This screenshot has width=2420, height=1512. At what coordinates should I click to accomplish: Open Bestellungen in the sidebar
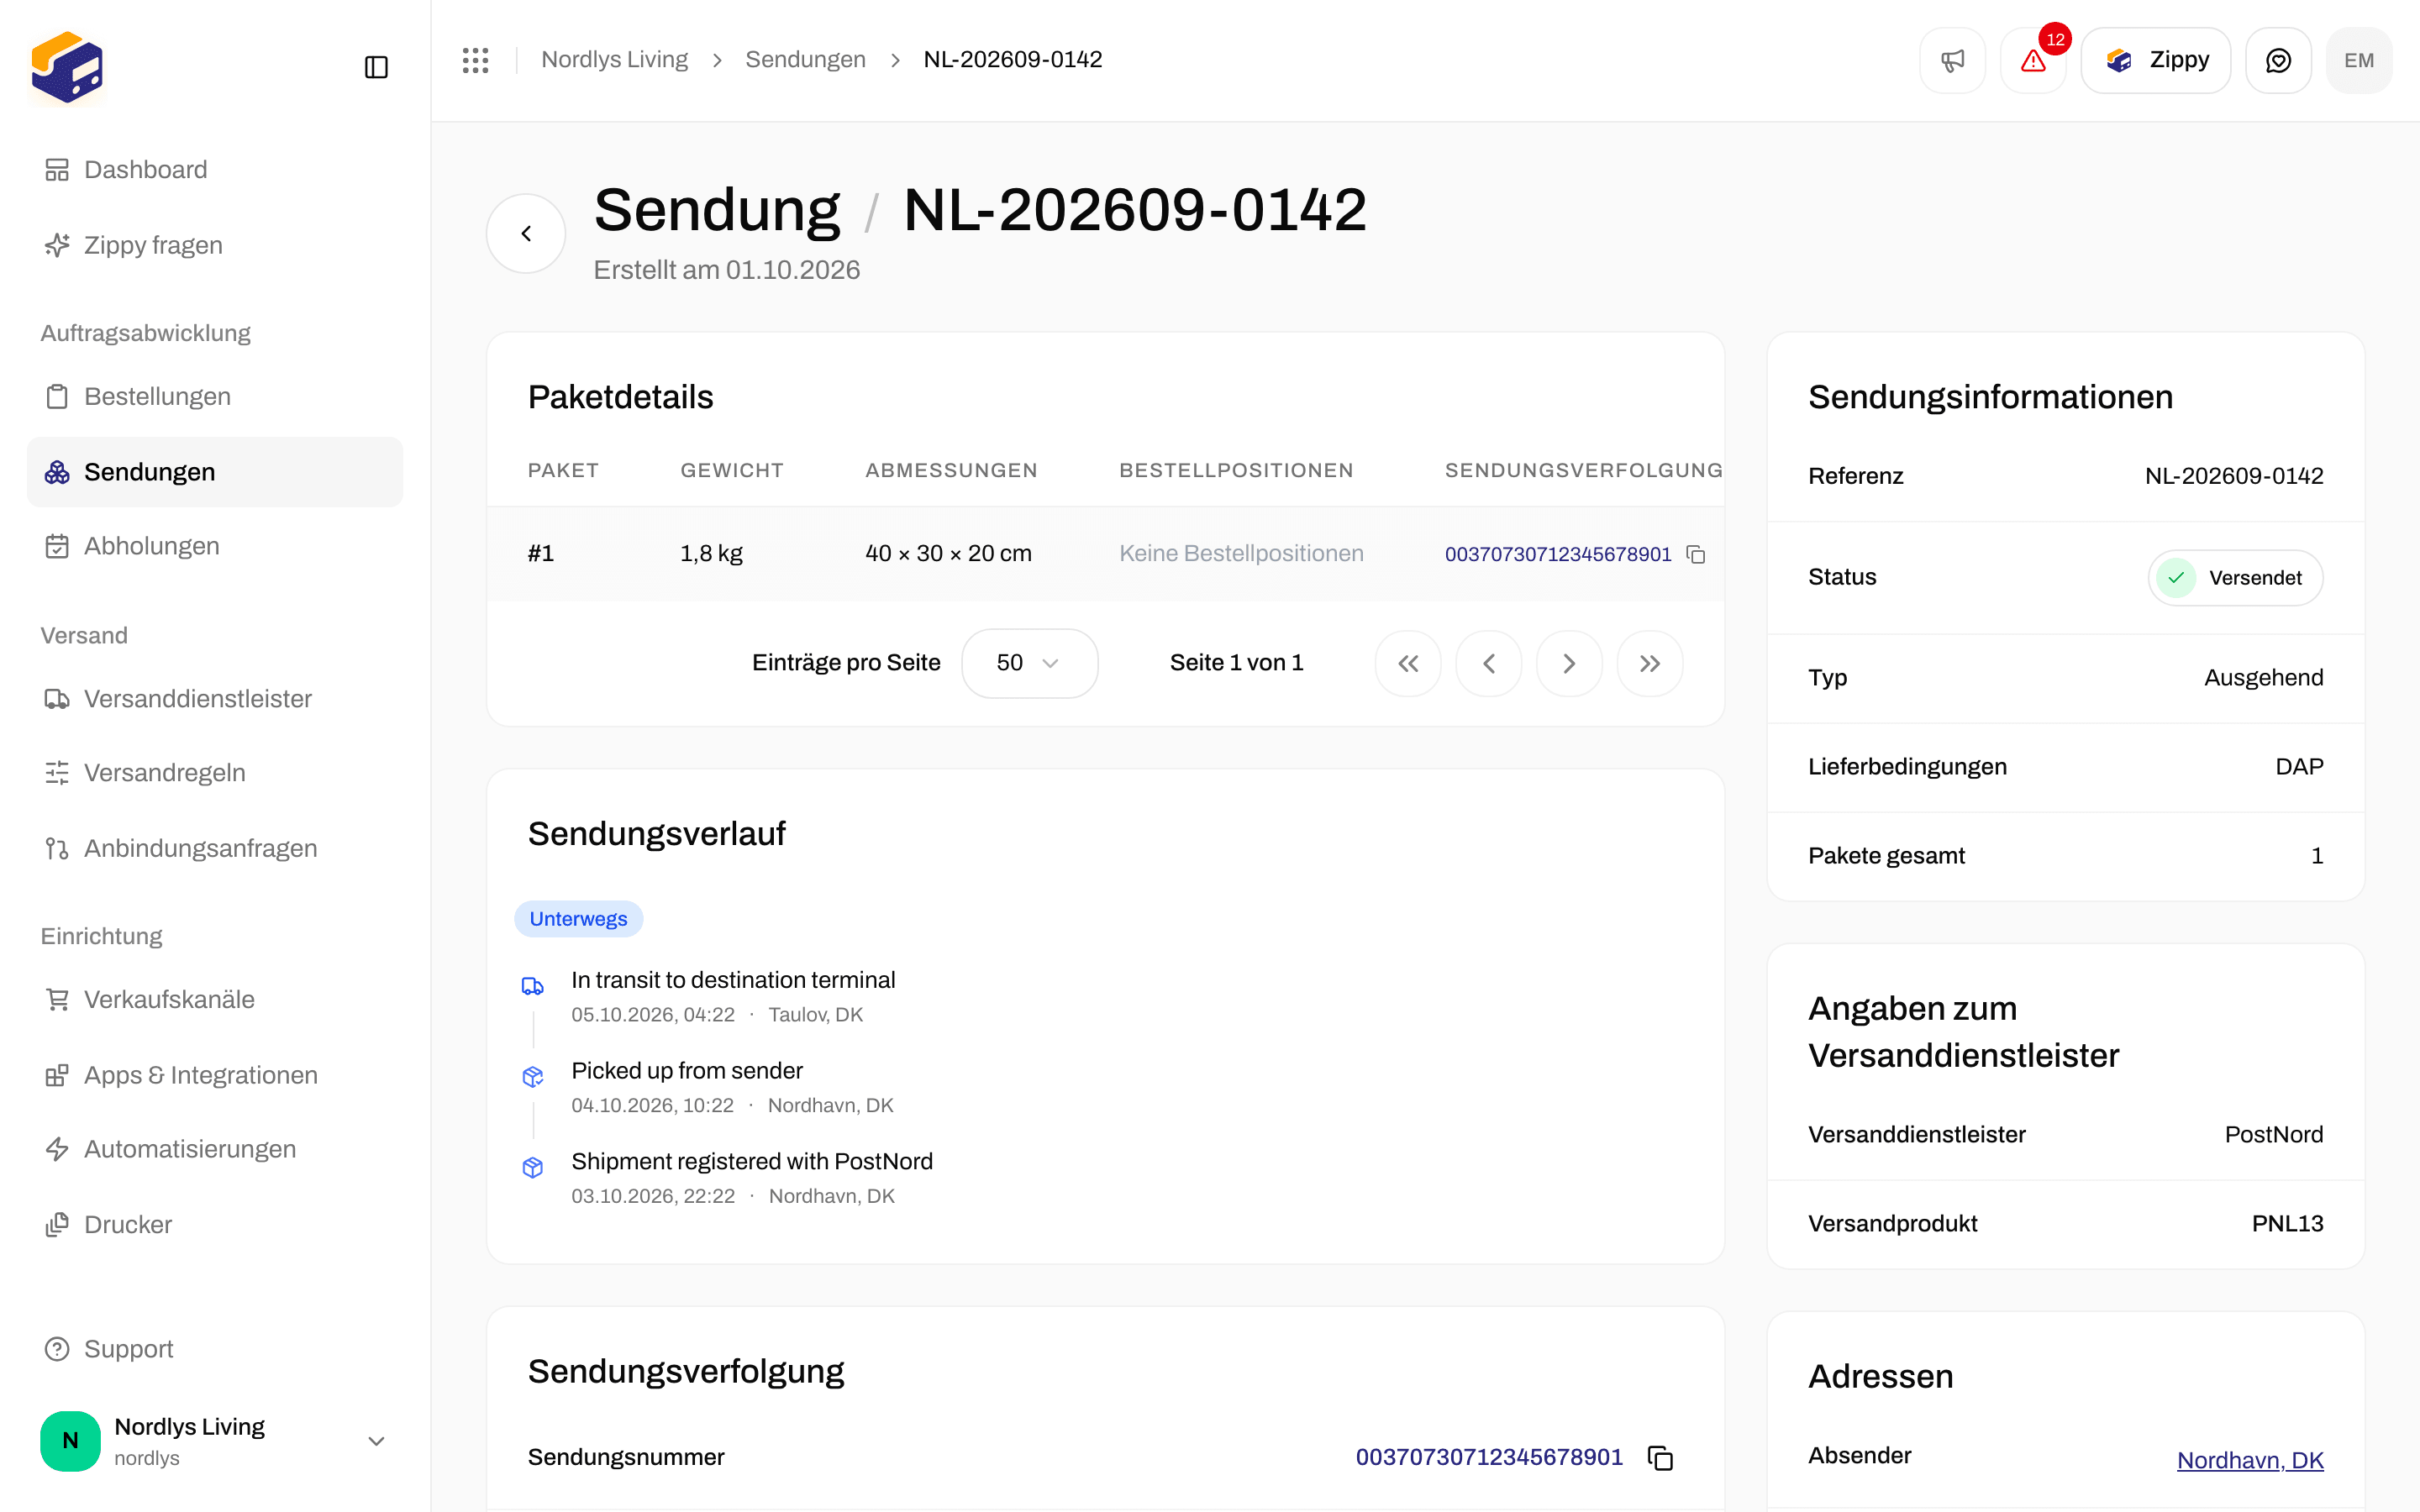pos(215,396)
